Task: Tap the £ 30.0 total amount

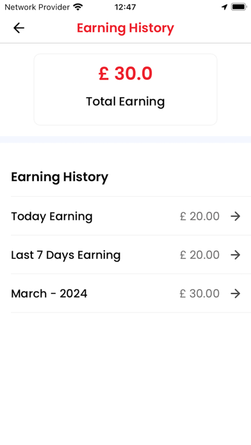Action: [x=125, y=74]
